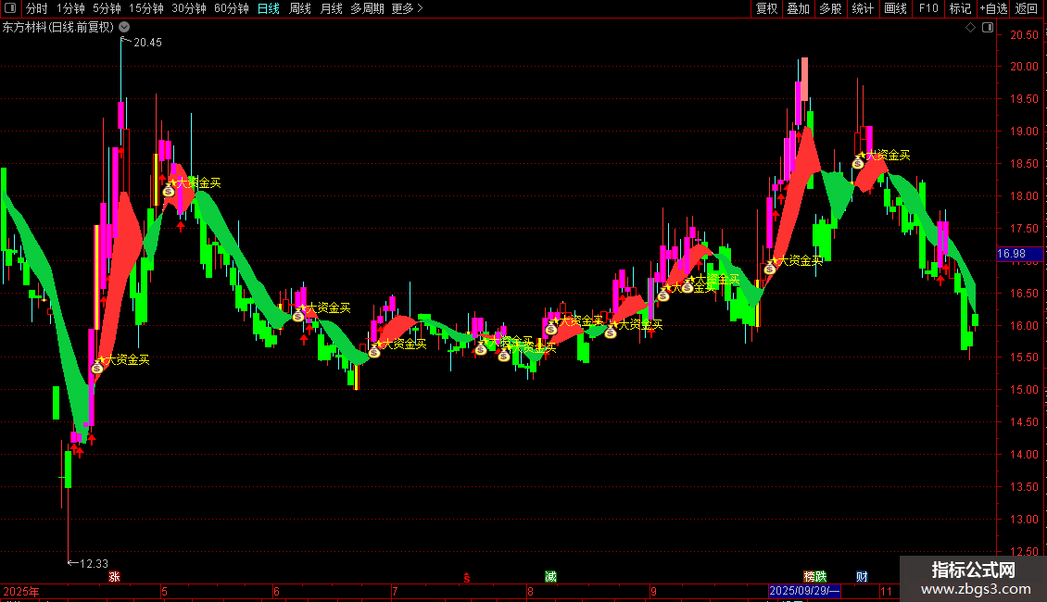Toggle the left sidebar panel icon

coord(10,8)
